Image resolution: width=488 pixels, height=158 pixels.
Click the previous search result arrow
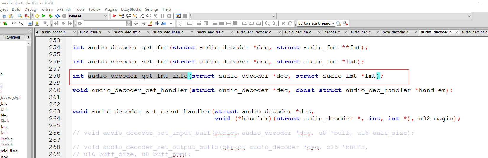coord(136,23)
